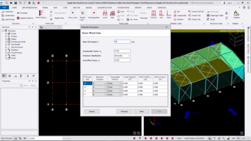Select Torsion VDL load
Image resolution: width=251 pixels, height=141 pixels.
coord(195,19)
